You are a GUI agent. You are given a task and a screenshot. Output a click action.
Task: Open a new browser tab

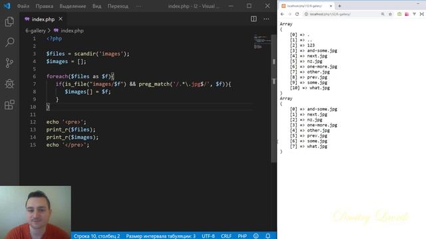tap(339, 6)
